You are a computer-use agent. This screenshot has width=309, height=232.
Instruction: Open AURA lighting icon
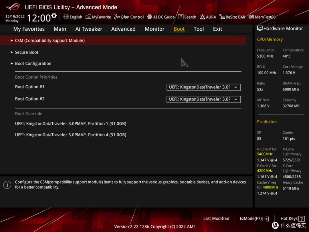tap(202, 17)
